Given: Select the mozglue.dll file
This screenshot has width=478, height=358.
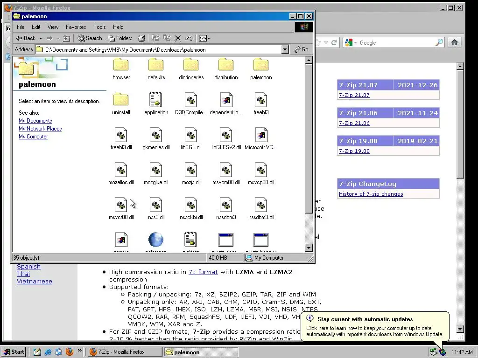Looking at the screenshot, I should (156, 174).
